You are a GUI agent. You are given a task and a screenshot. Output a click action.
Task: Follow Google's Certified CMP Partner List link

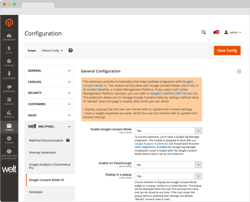(x=174, y=94)
